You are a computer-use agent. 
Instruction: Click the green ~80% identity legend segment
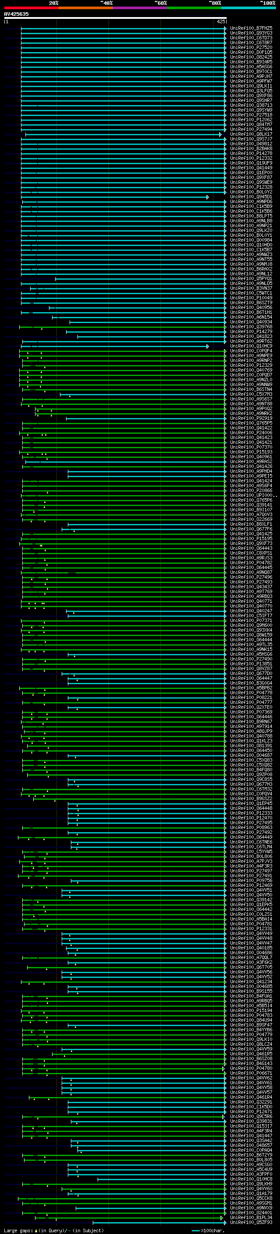pos(194,8)
